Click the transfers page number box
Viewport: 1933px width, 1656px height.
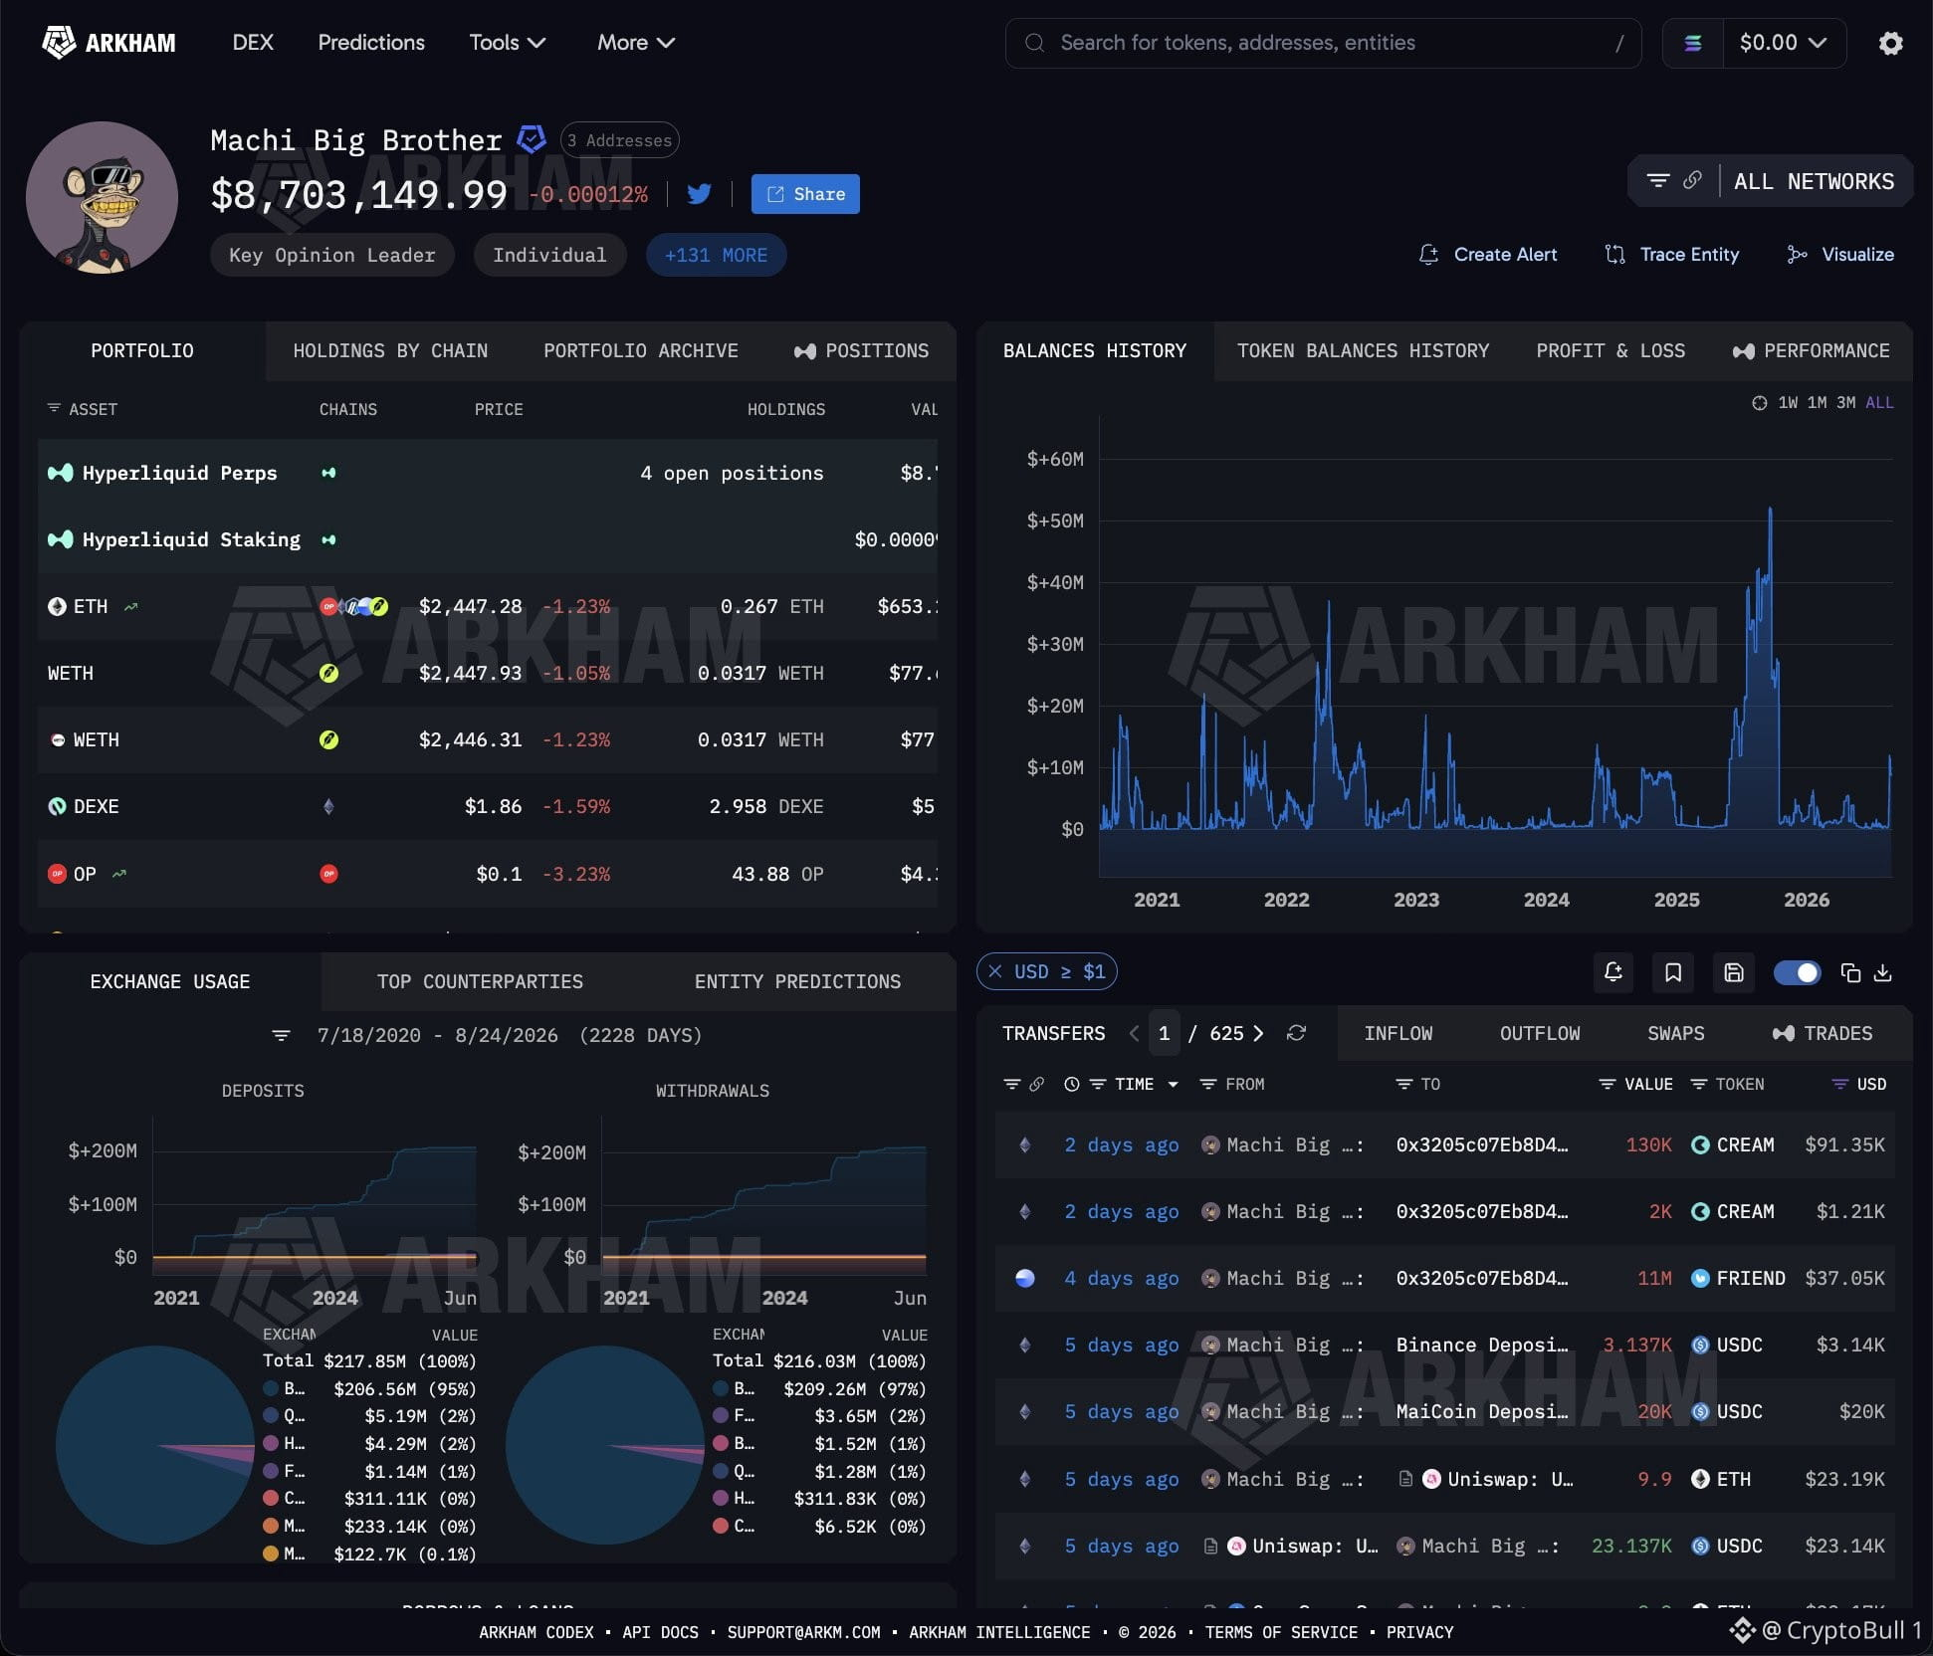pos(1164,1033)
